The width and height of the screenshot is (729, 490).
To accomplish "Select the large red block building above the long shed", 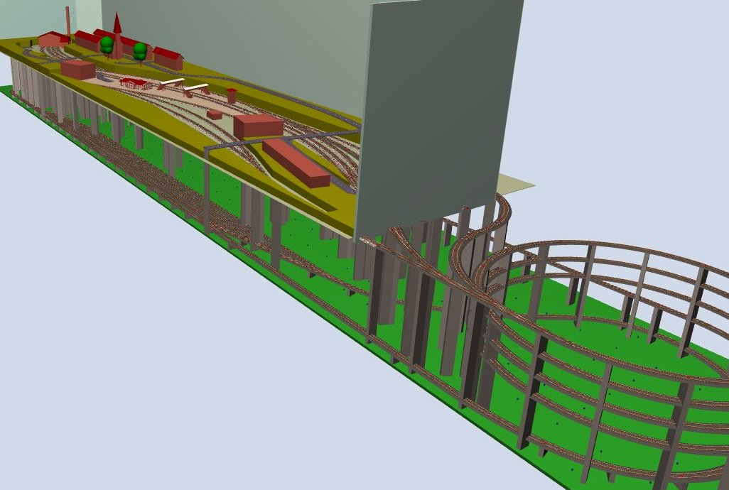I will pos(259,126).
